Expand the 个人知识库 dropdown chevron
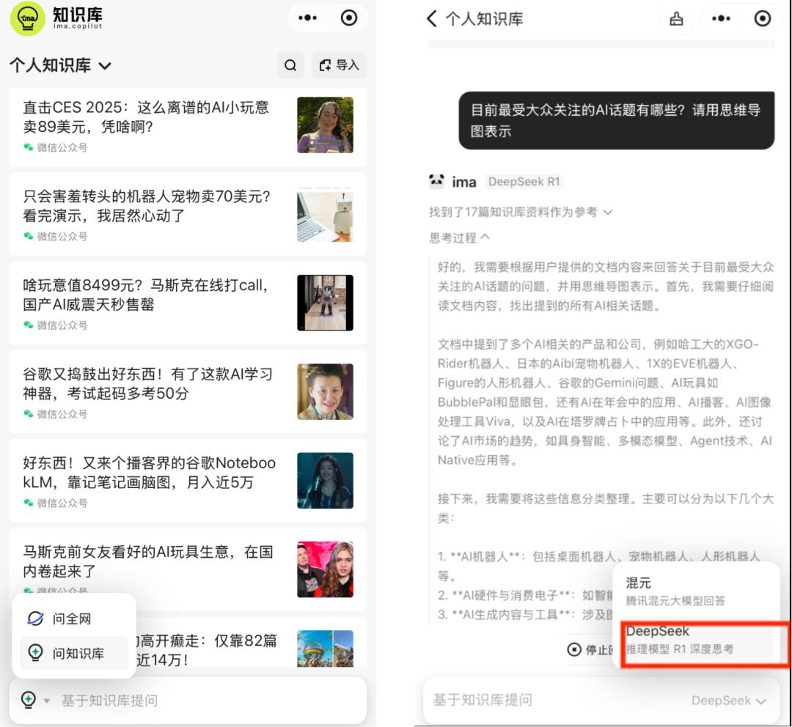The height and width of the screenshot is (727, 792). (x=105, y=66)
